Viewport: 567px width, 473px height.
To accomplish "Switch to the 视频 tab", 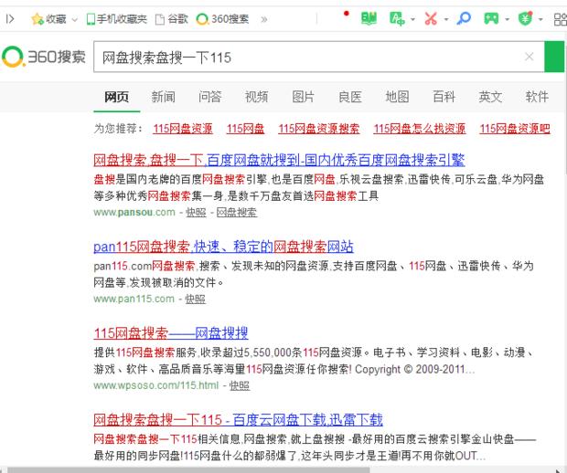I will [256, 97].
